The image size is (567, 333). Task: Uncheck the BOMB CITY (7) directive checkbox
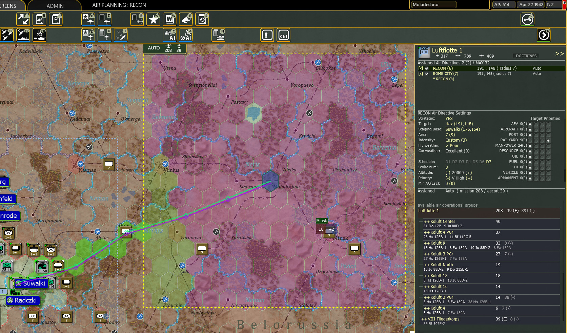[427, 74]
